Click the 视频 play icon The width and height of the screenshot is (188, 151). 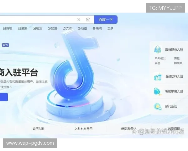34,28
